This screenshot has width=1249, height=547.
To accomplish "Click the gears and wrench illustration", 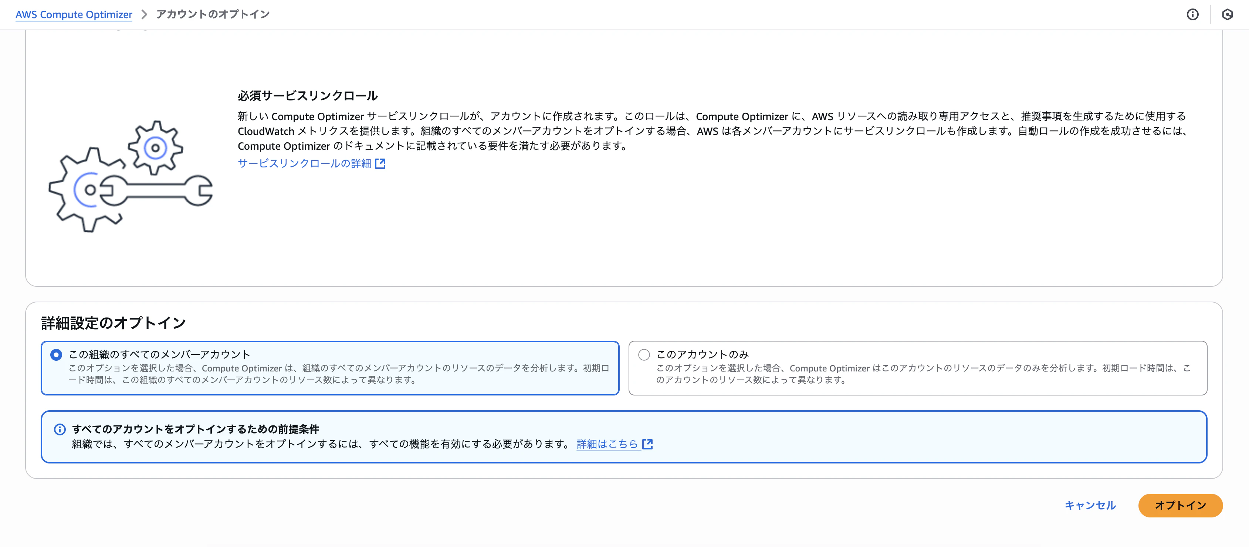I will pos(131,176).
